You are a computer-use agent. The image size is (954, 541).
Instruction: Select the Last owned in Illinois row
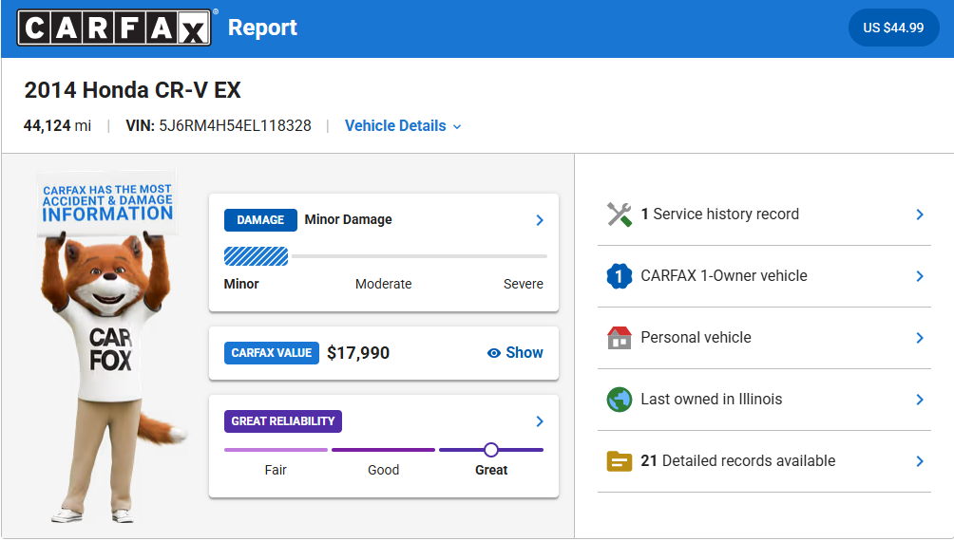point(711,400)
